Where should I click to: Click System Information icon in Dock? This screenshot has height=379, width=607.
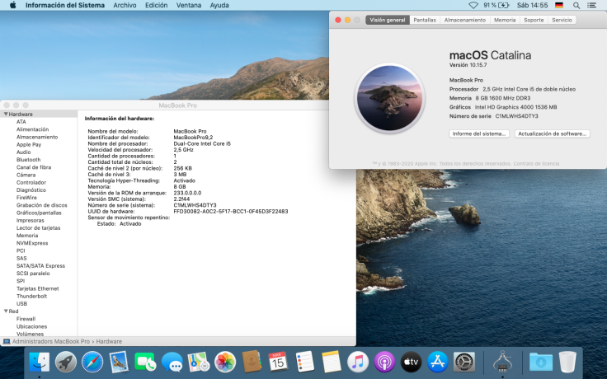point(502,362)
